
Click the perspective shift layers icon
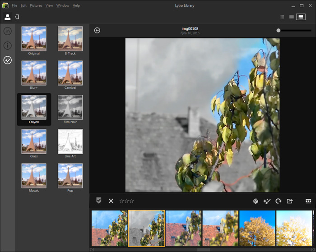pos(255,201)
